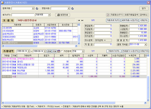
Task: Select the TH유니폼안전상사 customer row
Action: click(x=40, y=43)
